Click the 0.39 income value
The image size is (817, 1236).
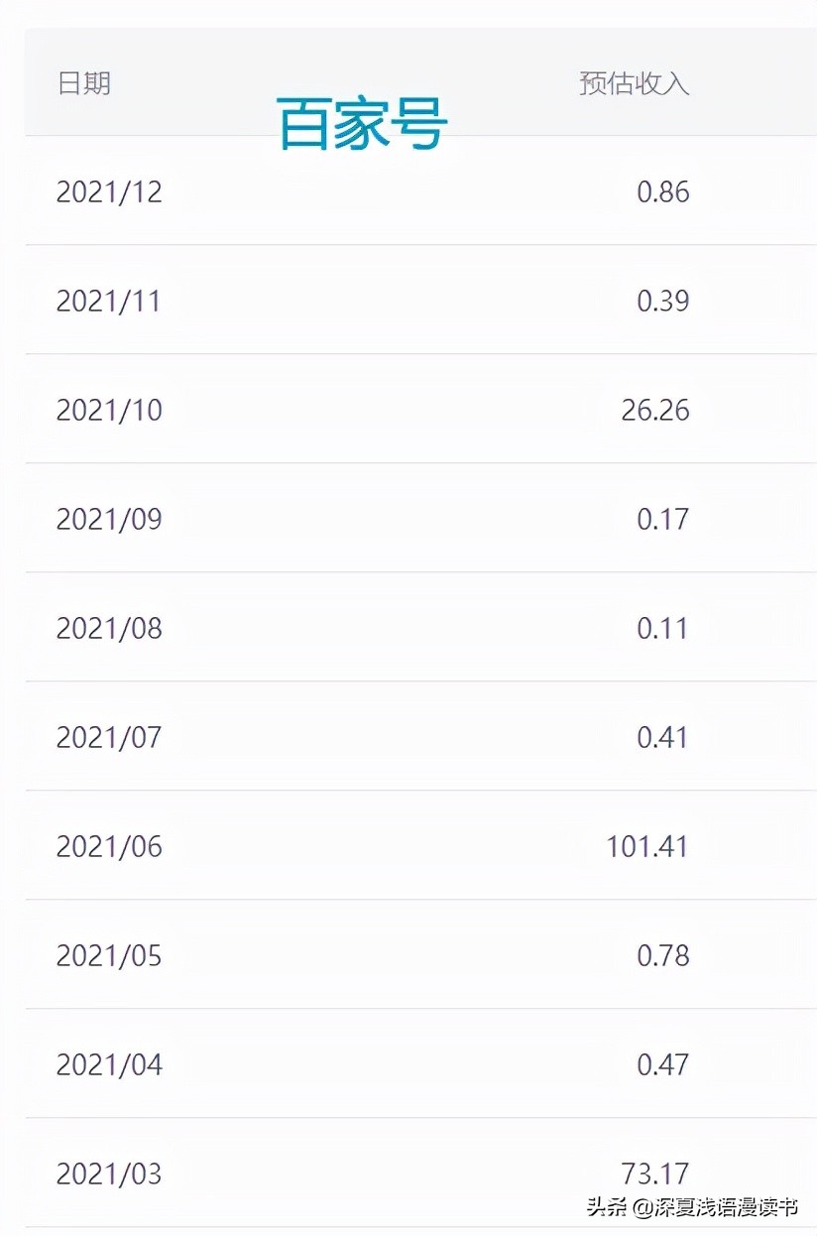coord(662,301)
